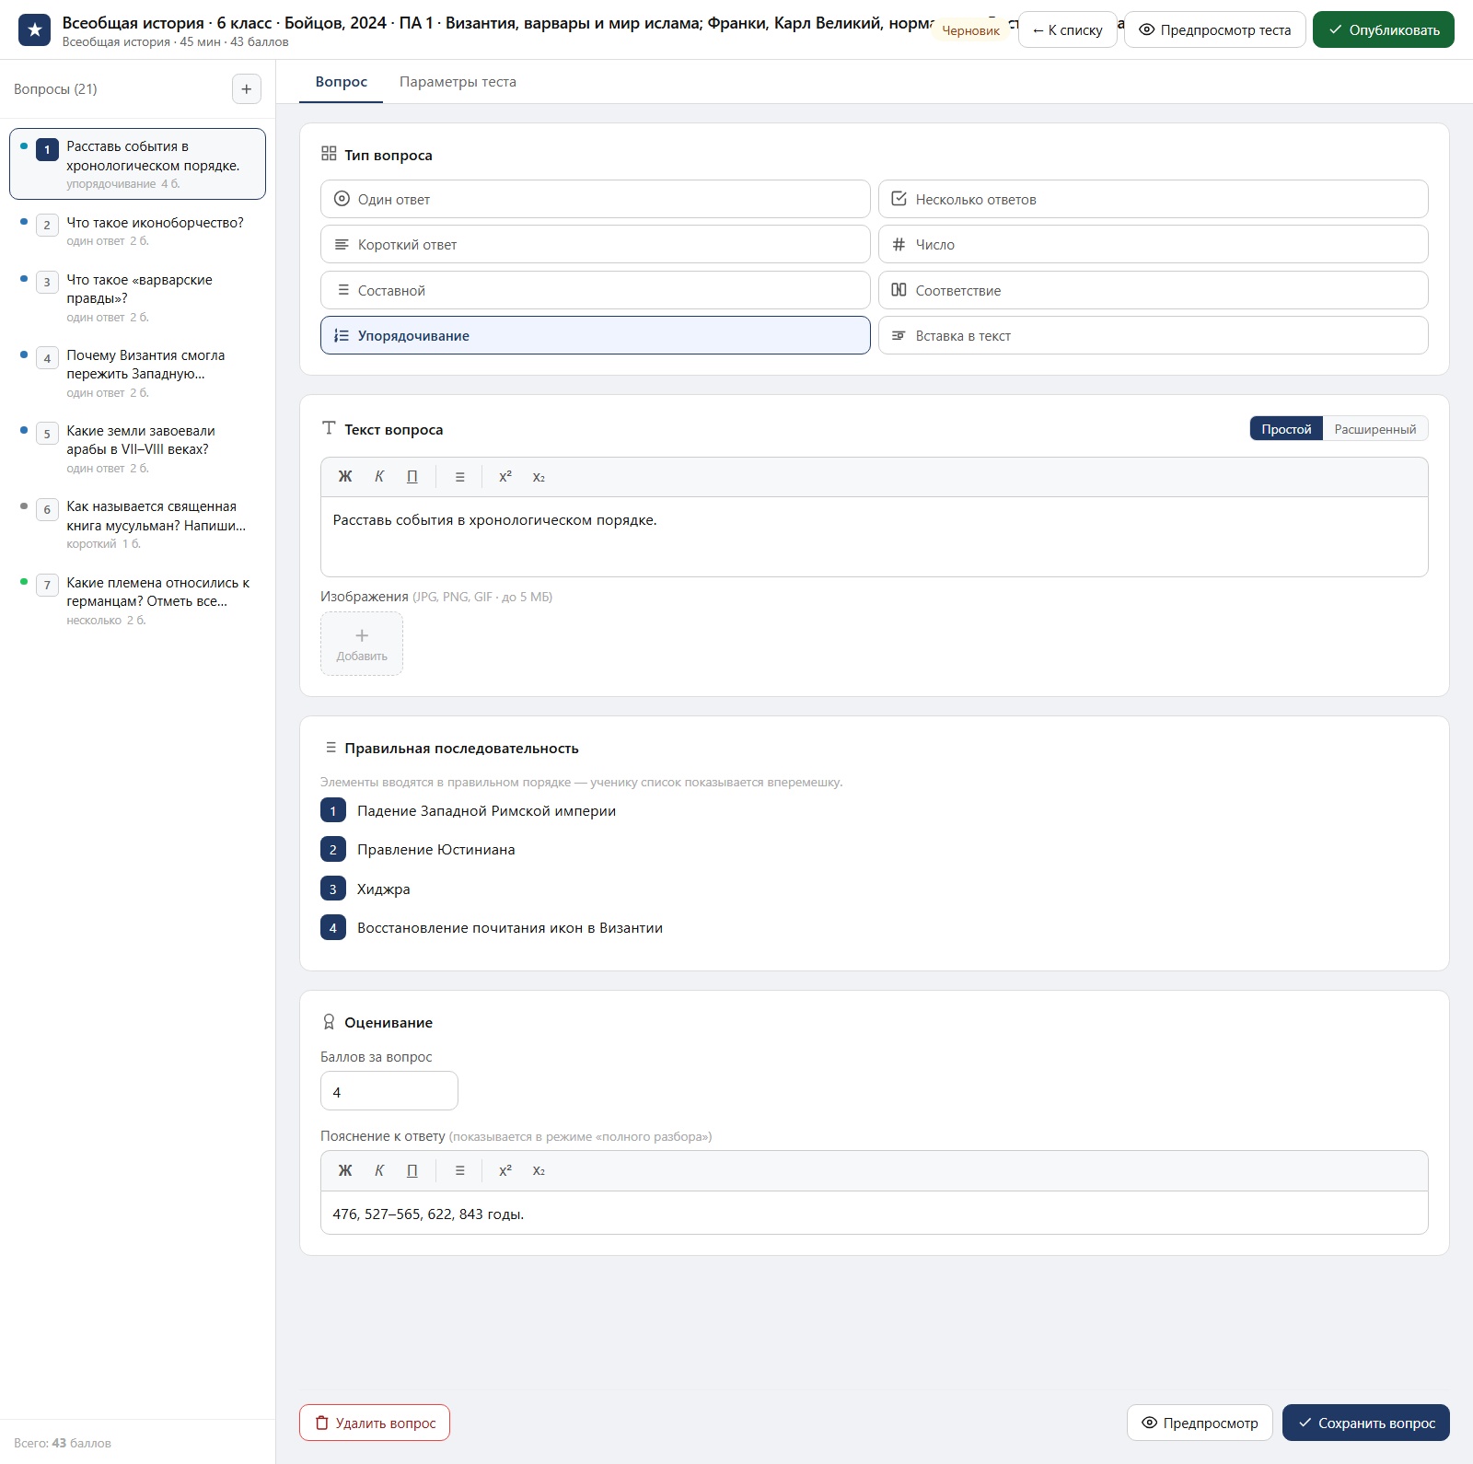Open the Вопрос tab

342,82
